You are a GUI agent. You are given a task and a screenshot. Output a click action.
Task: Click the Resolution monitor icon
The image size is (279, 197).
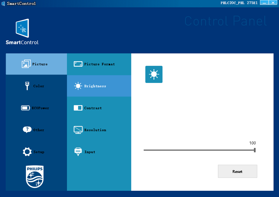[78, 130]
